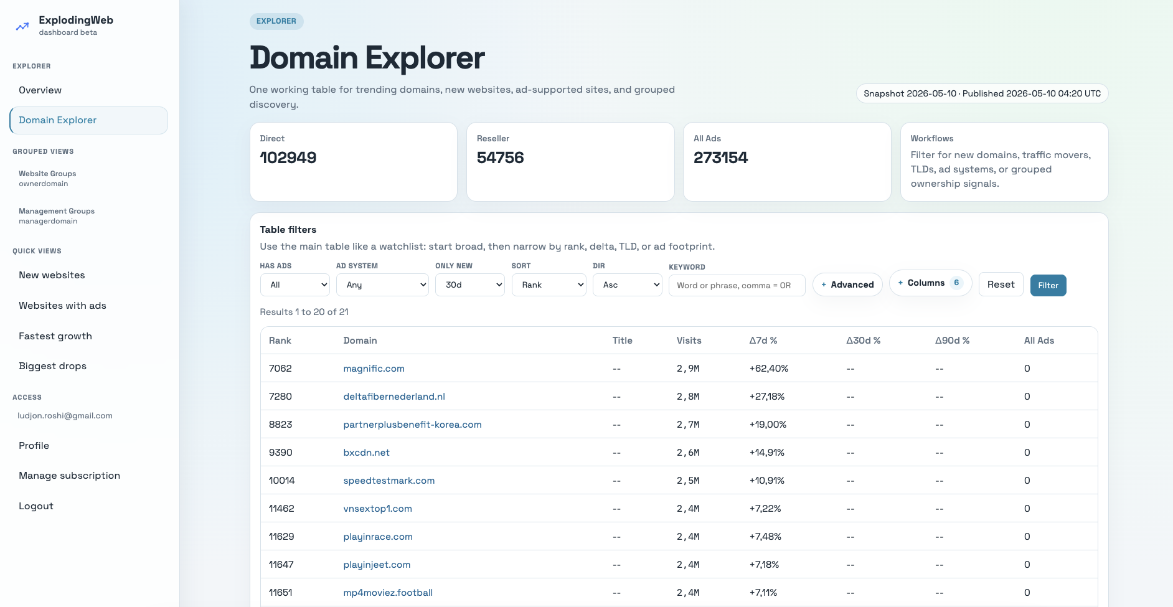Click the Δ7d % column header

click(x=763, y=341)
